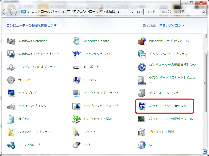Open the メール mail icon
This screenshot has height=156, width=209.
tap(141, 145)
